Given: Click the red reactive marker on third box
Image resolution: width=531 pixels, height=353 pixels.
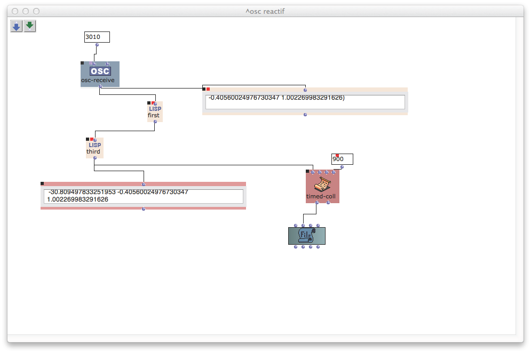Looking at the screenshot, I should [x=91, y=139].
